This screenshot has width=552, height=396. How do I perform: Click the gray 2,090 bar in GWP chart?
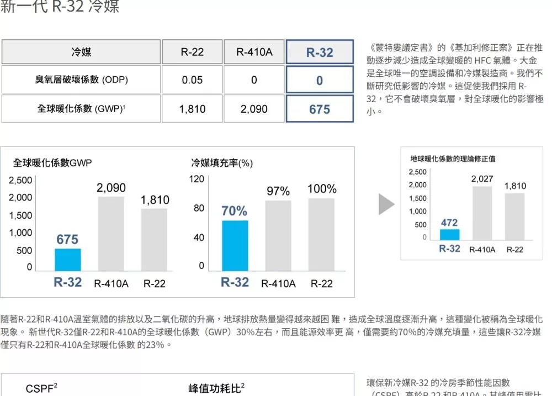click(x=111, y=233)
